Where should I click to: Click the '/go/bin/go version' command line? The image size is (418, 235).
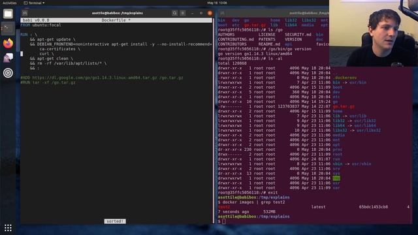pyautogui.click(x=265, y=49)
